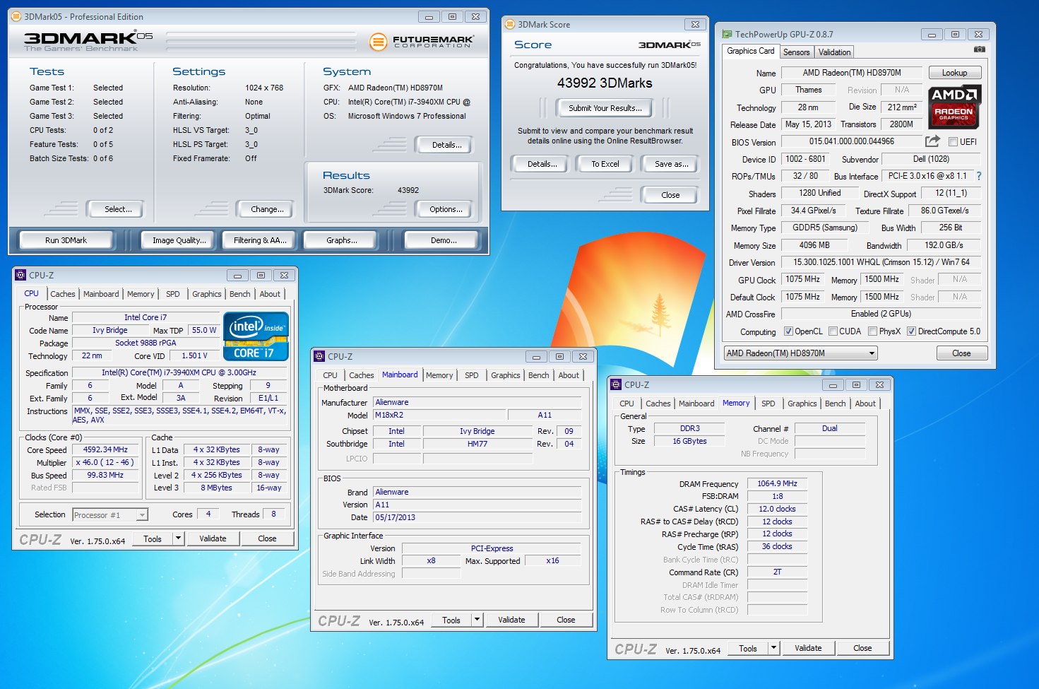Open the About tab in CPU-Z Memory window
The height and width of the screenshot is (689, 1039).
(x=865, y=404)
